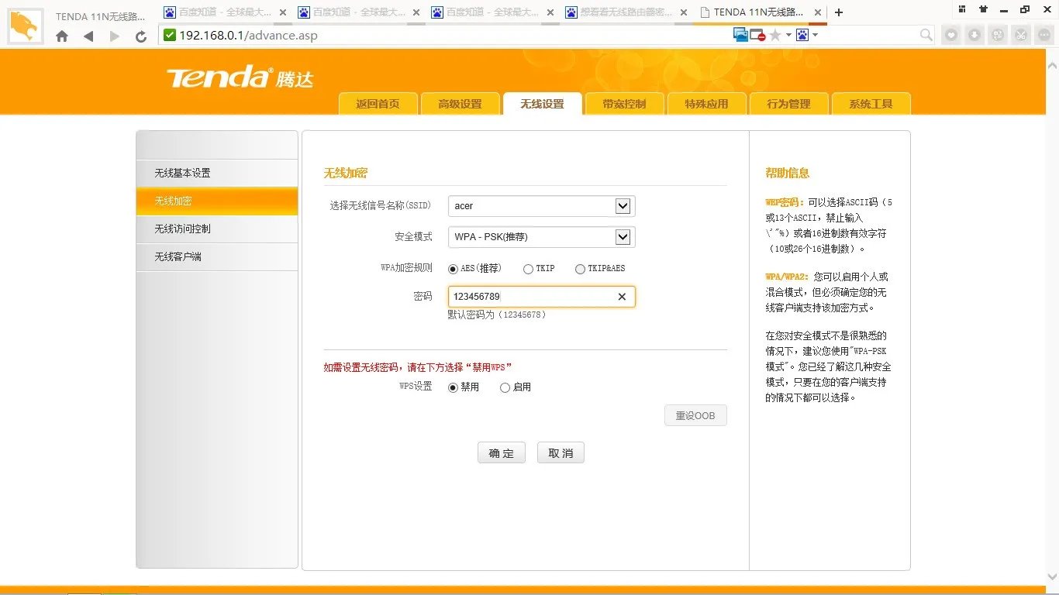The width and height of the screenshot is (1059, 595).
Task: Clear the password field with the X
Action: point(622,297)
